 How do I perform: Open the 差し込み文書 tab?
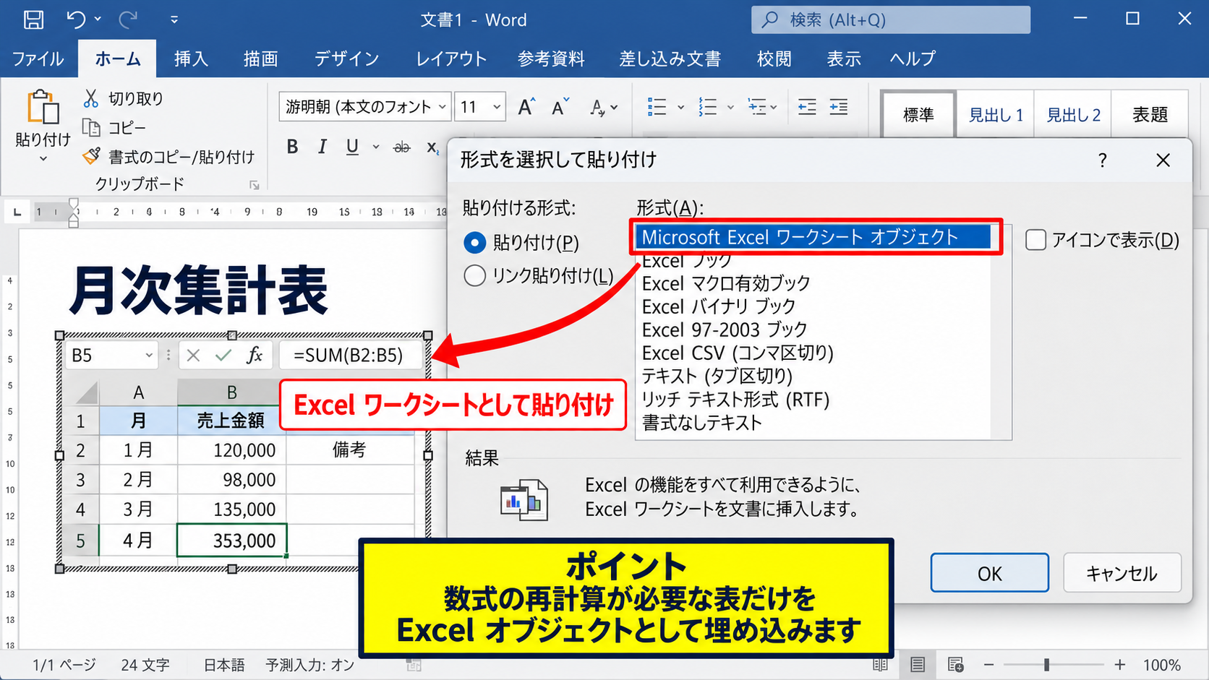pos(670,59)
